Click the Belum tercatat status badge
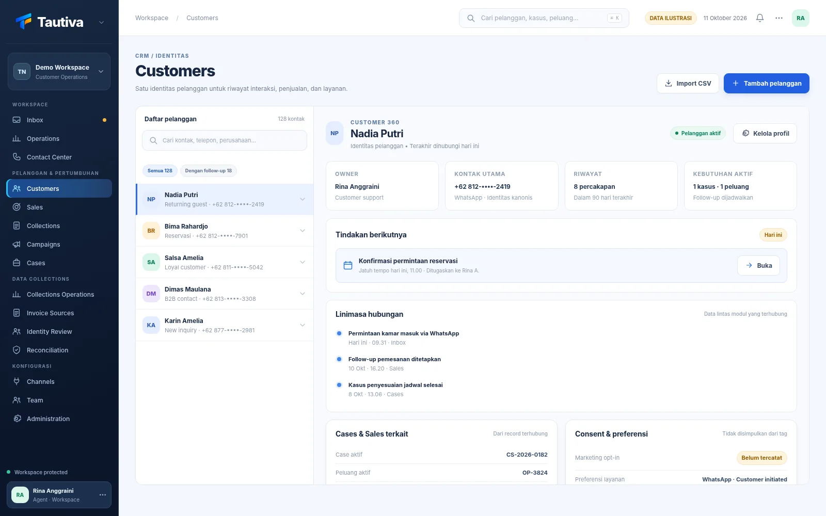 tap(761, 458)
